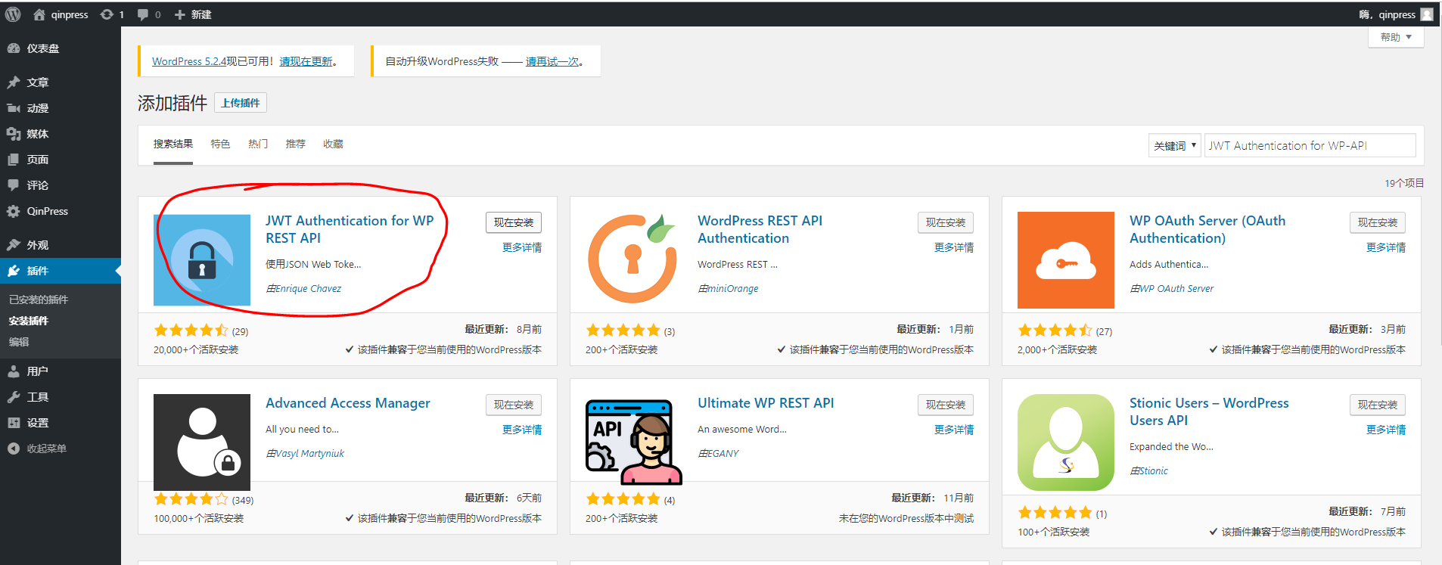Click the plus icon for 新建
Viewport: 1442px width, 565px height.
tap(179, 14)
